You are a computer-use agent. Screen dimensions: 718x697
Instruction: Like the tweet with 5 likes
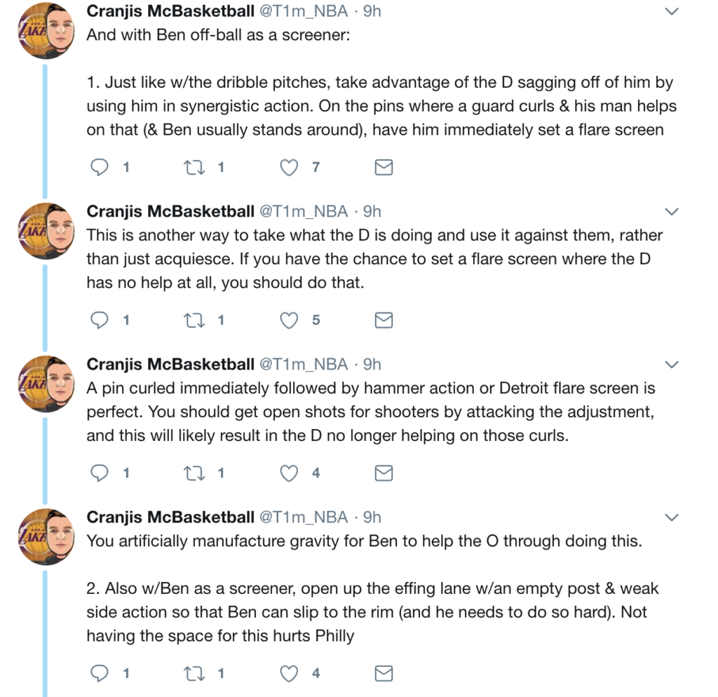point(289,320)
